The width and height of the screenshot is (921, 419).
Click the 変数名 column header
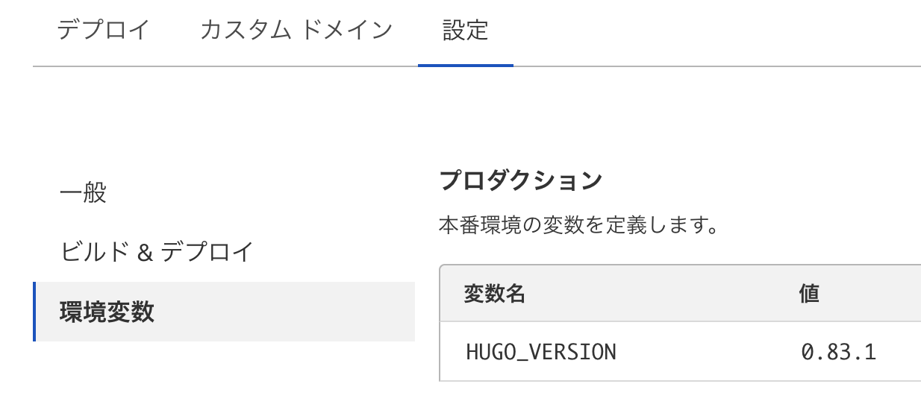click(495, 294)
